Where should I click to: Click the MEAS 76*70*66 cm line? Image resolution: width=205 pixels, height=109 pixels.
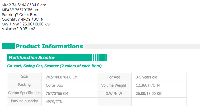tap(21, 10)
